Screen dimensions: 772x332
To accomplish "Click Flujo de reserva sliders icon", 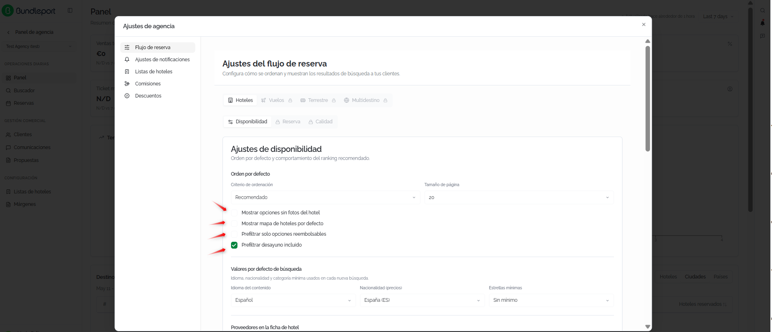I will point(127,48).
